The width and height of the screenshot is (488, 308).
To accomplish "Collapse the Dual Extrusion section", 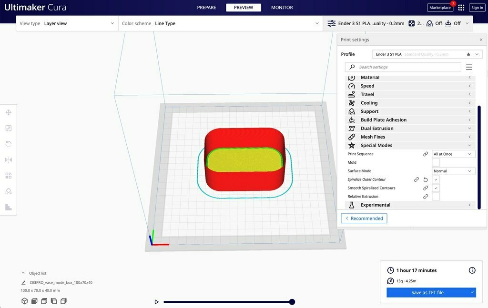I will click(x=410, y=129).
